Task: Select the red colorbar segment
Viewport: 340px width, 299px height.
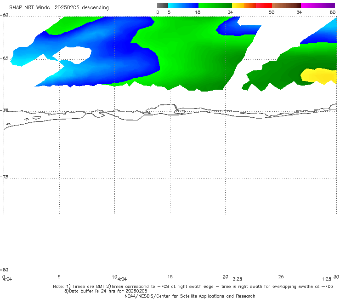Action: click(264, 6)
